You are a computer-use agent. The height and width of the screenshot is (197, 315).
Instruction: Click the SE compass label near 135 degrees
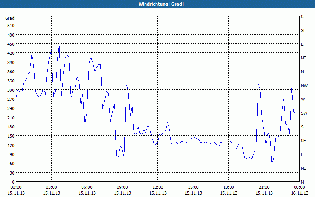(x=303, y=141)
